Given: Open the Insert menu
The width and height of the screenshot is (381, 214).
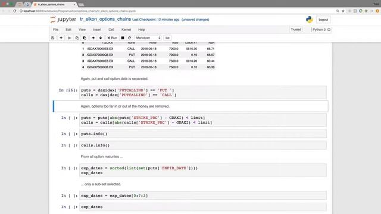Looking at the screenshot, I should pyautogui.click(x=97, y=30).
